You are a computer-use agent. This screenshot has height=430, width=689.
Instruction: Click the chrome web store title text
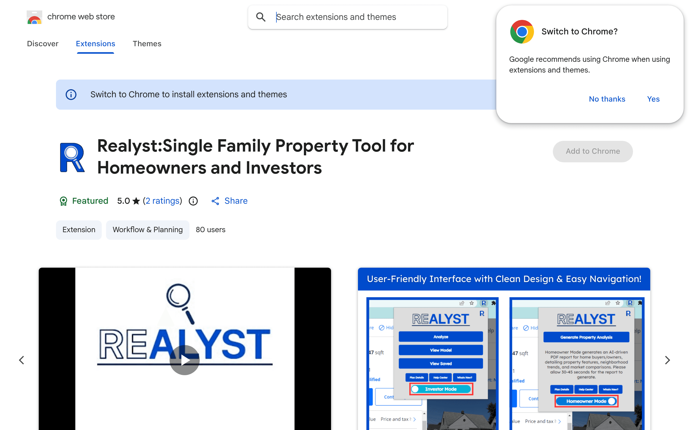[81, 17]
